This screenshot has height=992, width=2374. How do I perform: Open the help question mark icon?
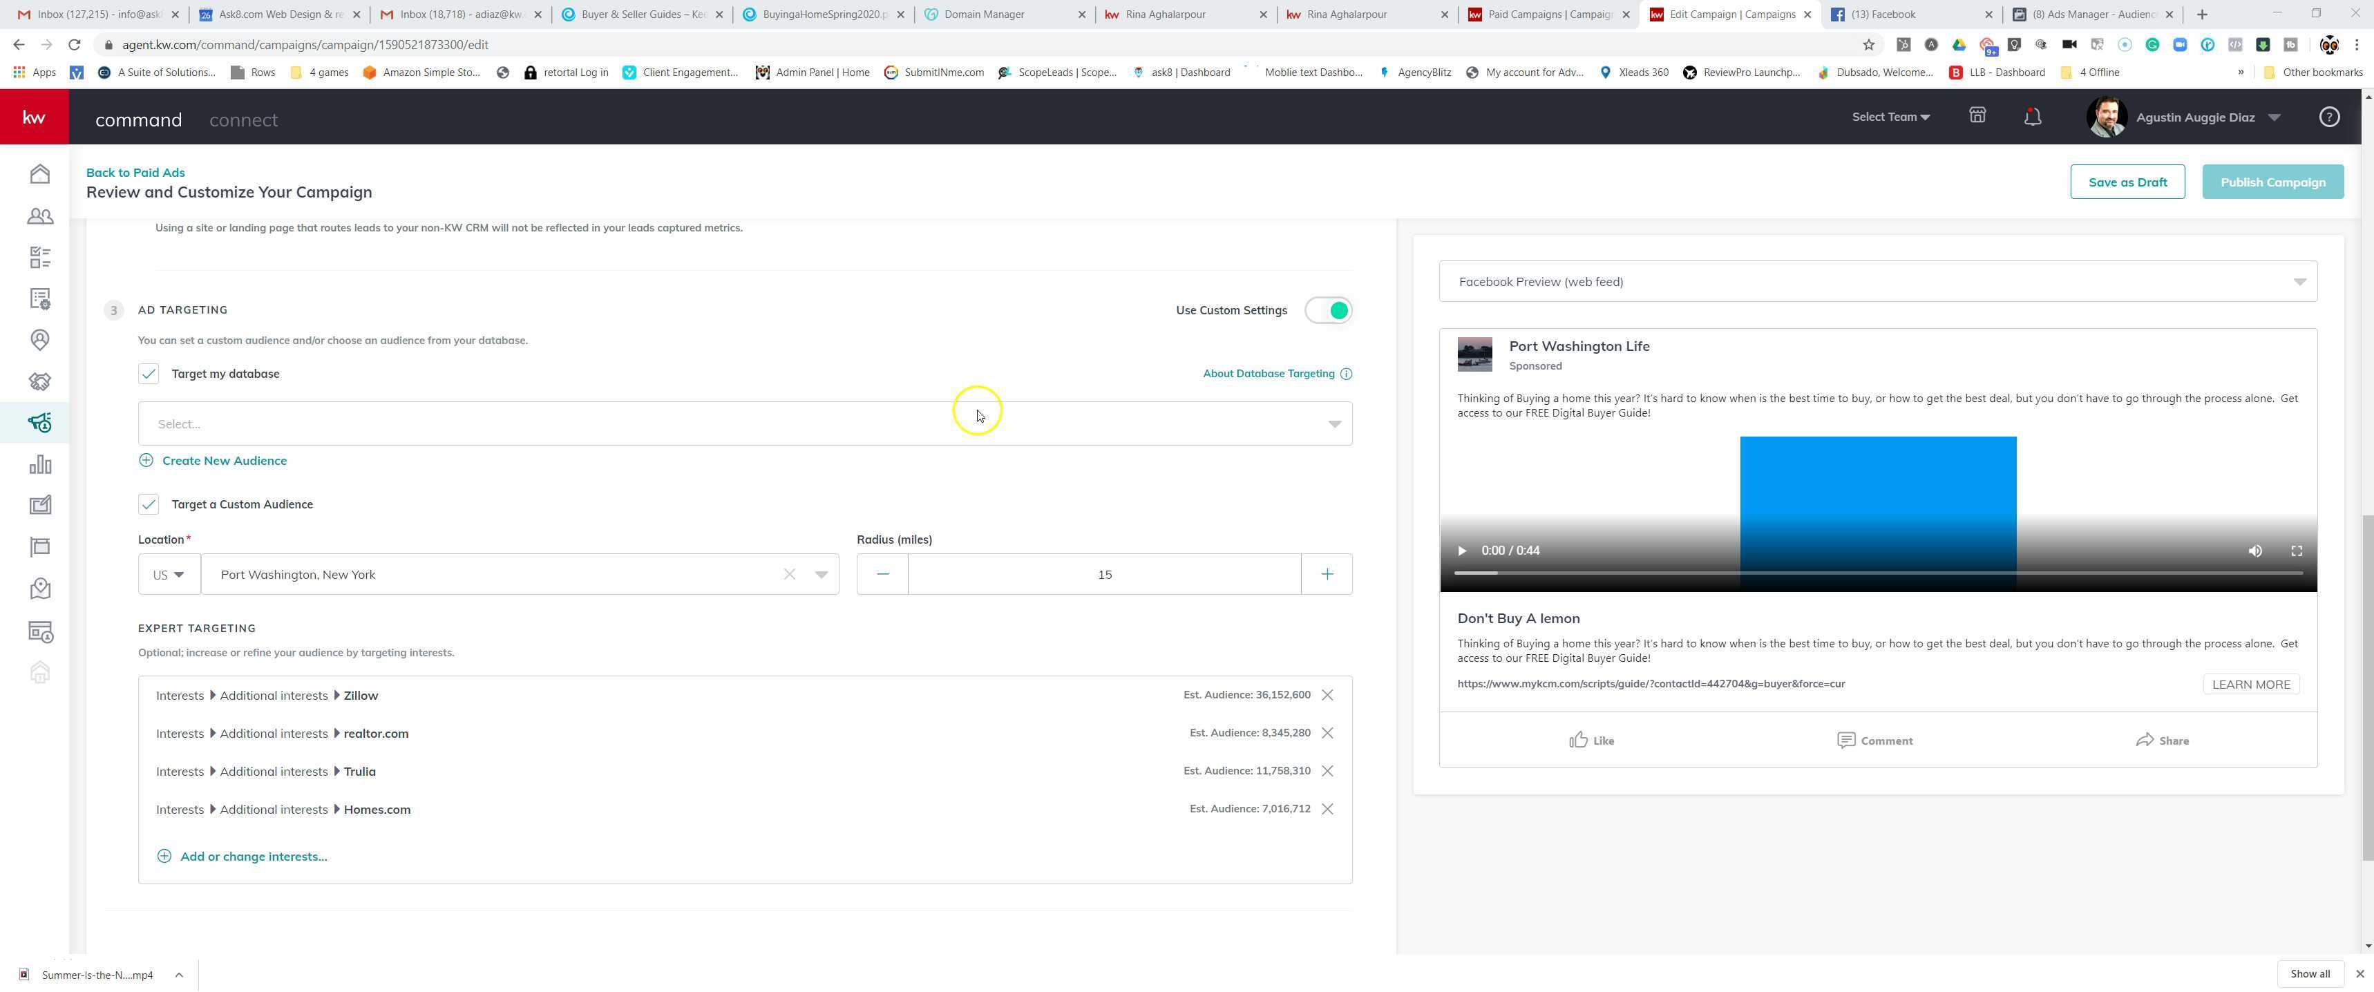point(2329,117)
